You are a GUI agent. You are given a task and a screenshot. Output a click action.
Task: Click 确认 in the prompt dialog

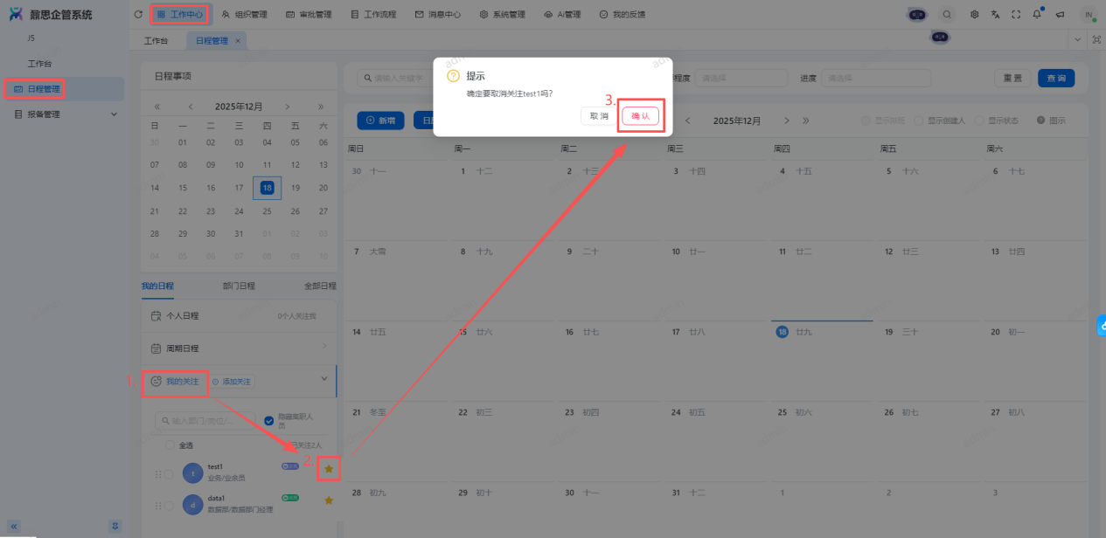[640, 116]
